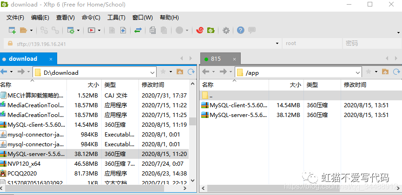Sort local files by 类型 column
402x195 pixels.
tap(120, 85)
